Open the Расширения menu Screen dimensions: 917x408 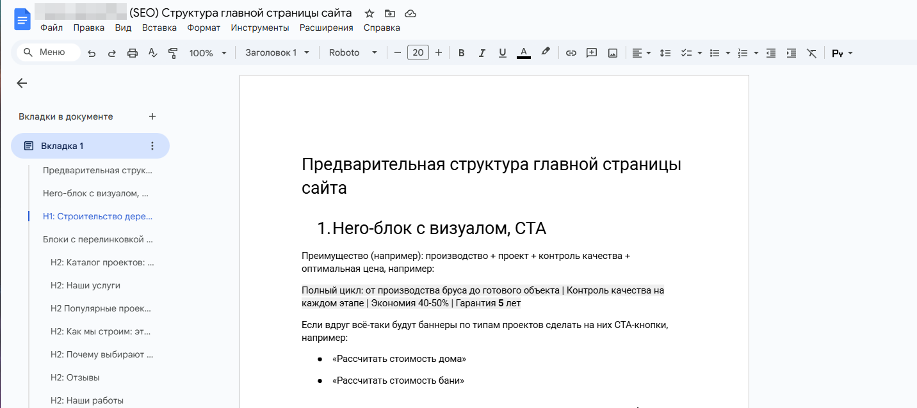click(x=326, y=27)
